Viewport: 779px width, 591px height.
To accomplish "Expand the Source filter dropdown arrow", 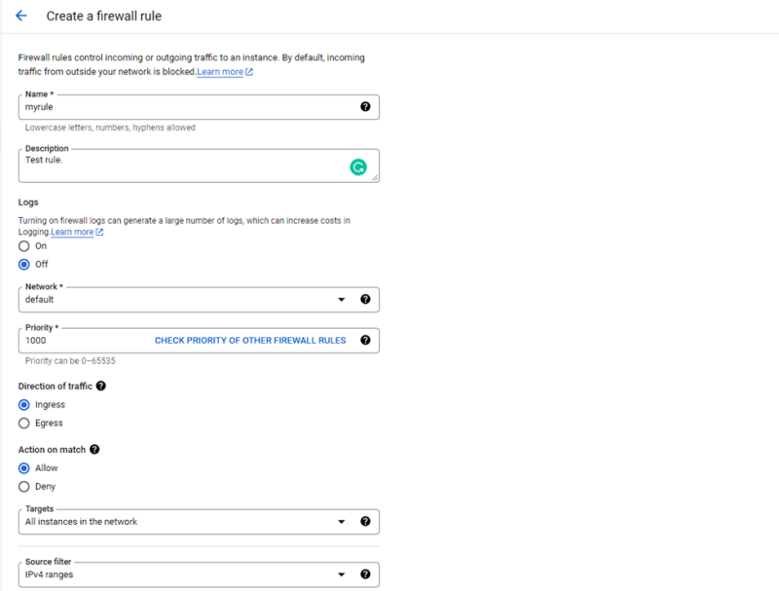I will 342,574.
